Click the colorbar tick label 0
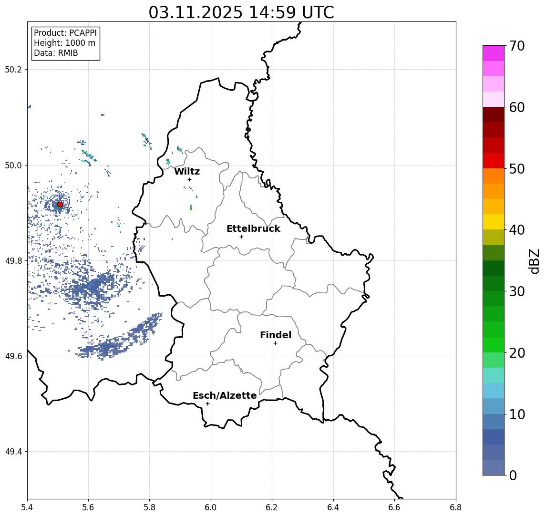The width and height of the screenshot is (546, 517). pos(513,475)
